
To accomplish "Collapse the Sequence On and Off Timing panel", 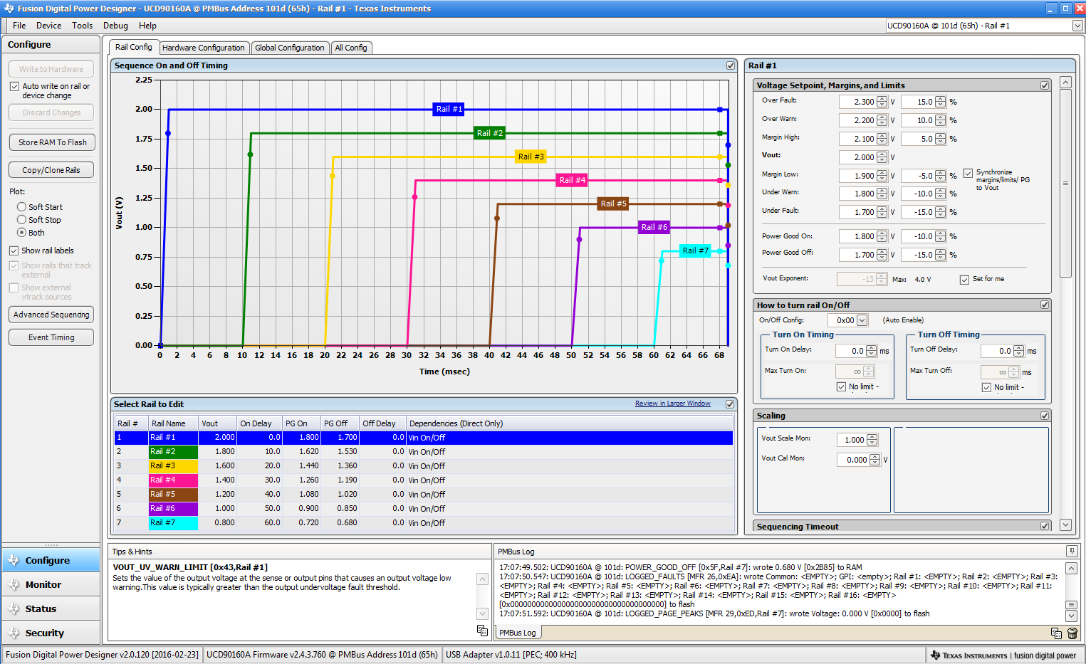I will pos(731,65).
